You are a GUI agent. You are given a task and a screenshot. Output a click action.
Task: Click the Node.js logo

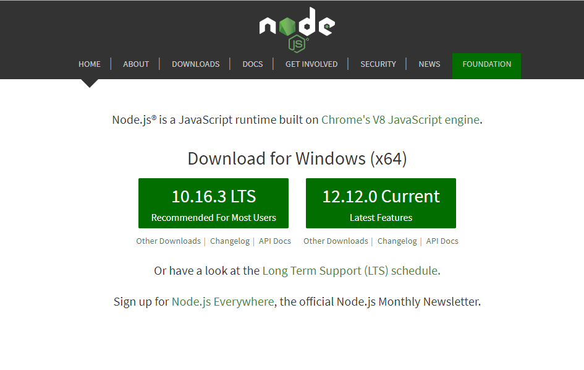(x=297, y=30)
